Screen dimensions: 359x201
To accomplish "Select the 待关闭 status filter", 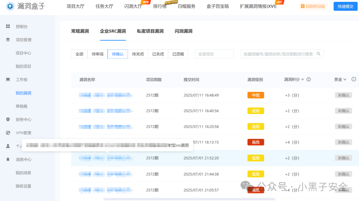I will click(138, 54).
